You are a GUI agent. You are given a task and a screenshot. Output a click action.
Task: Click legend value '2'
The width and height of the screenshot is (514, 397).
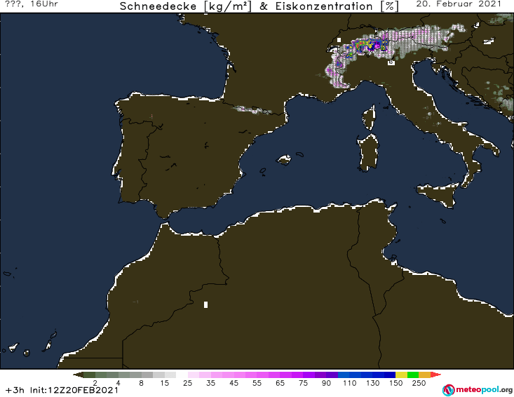point(95,383)
